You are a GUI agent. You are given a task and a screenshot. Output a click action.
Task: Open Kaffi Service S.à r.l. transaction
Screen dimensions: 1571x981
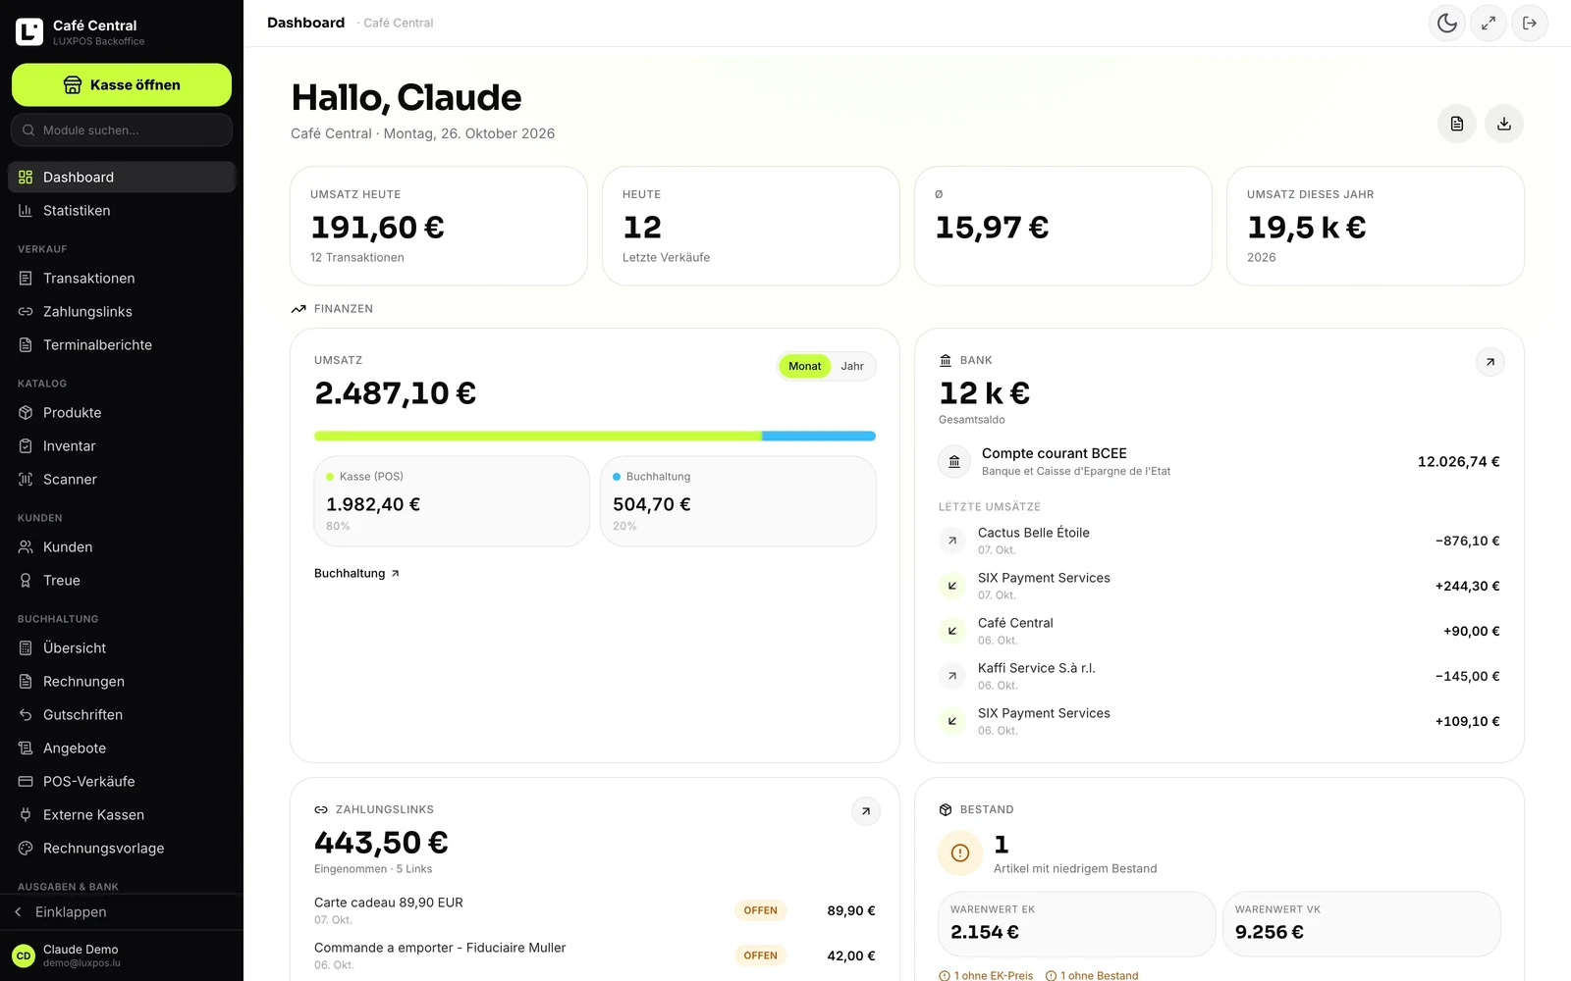click(x=1219, y=676)
